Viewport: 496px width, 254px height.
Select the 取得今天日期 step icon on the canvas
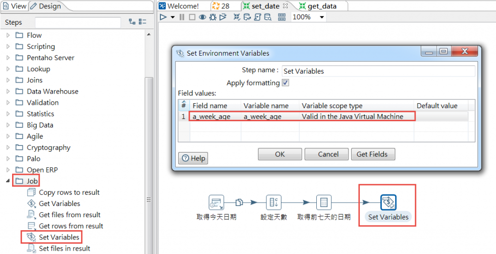[217, 203]
